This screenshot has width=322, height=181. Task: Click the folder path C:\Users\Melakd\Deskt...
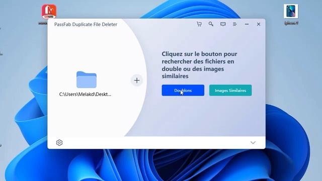(85, 94)
